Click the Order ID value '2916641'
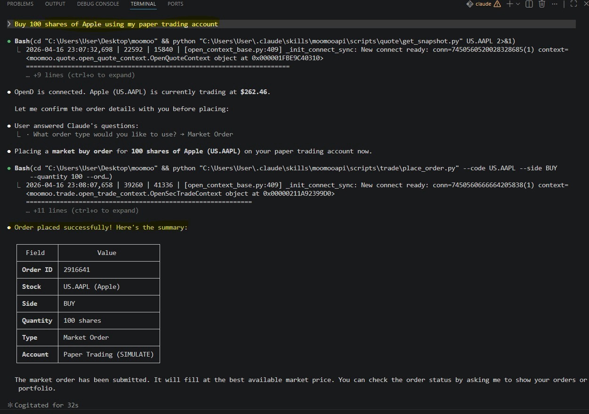 [77, 270]
